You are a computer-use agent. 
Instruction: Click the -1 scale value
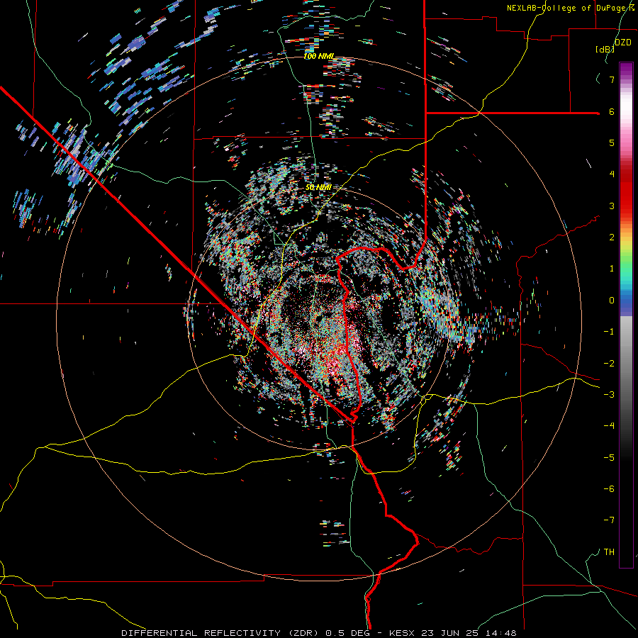609,332
